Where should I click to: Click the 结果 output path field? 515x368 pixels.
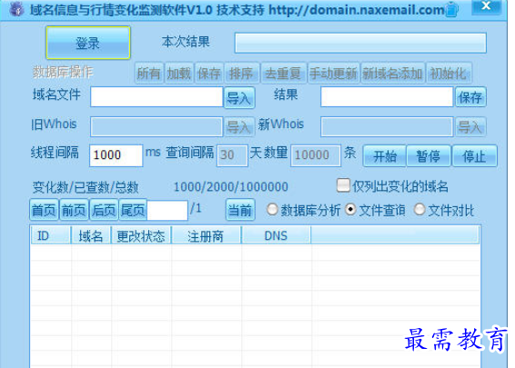pyautogui.click(x=387, y=96)
